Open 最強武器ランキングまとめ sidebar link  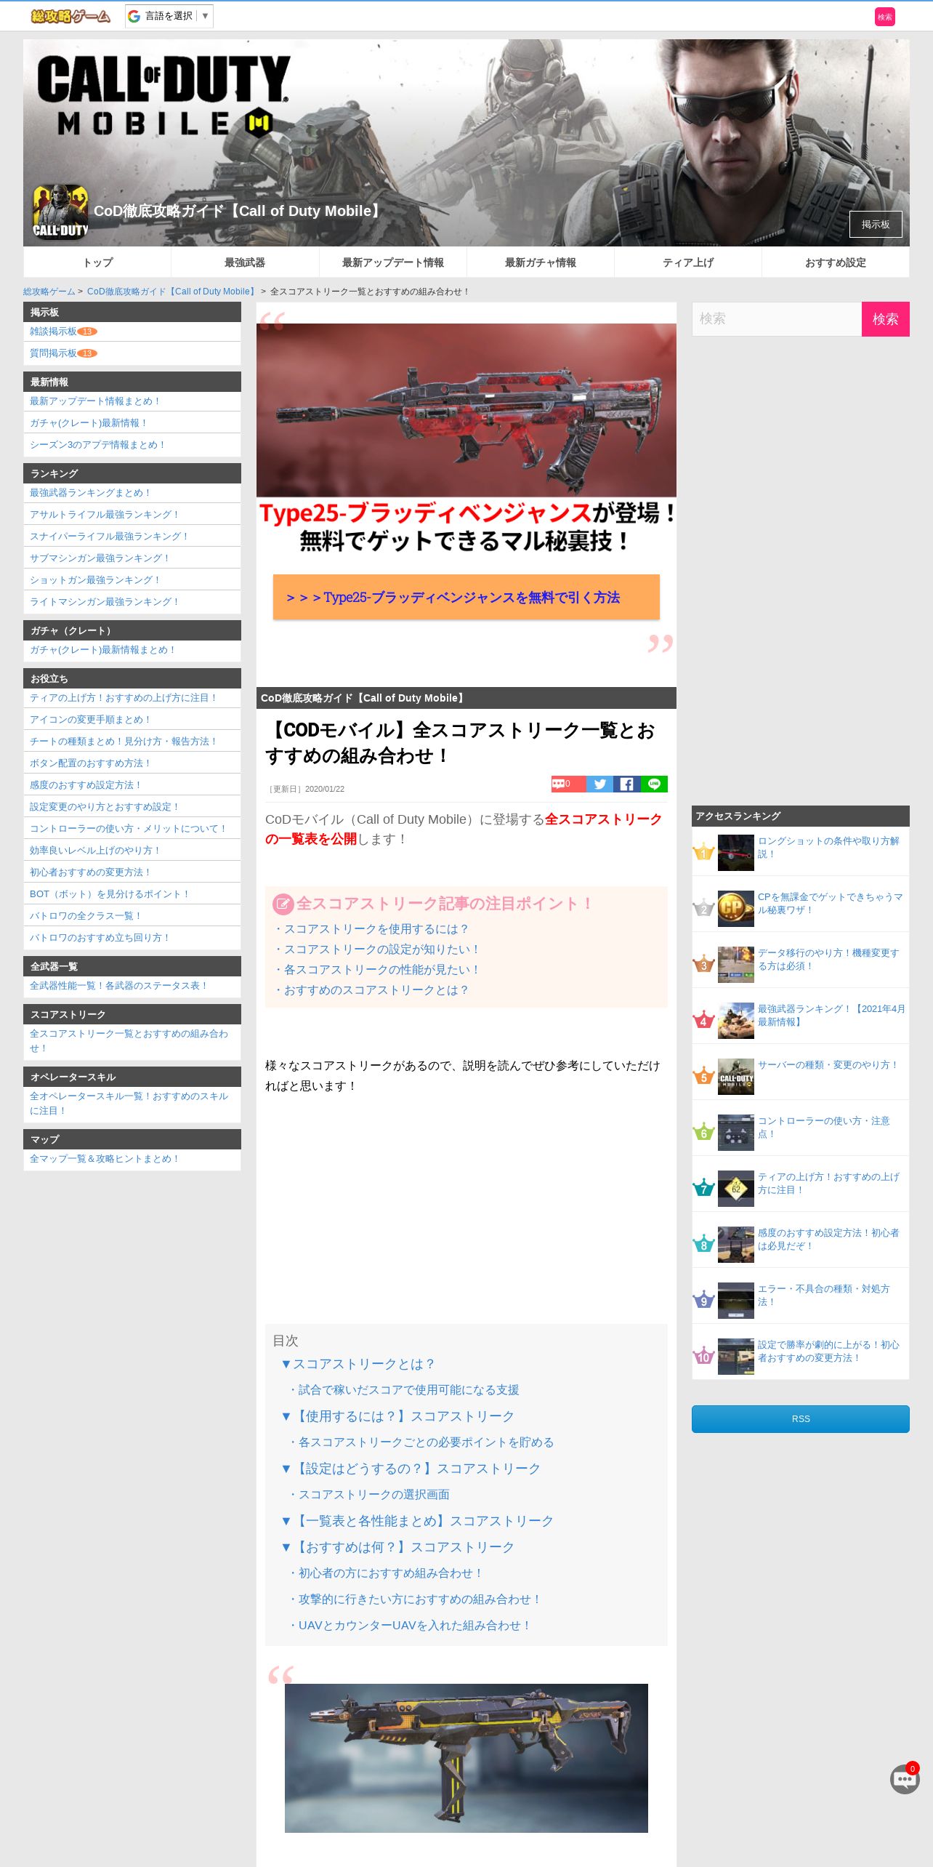[x=91, y=493]
